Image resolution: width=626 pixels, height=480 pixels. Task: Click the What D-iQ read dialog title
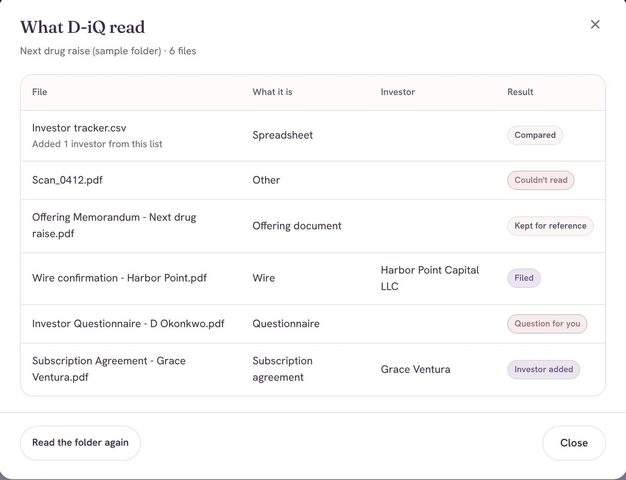point(82,27)
